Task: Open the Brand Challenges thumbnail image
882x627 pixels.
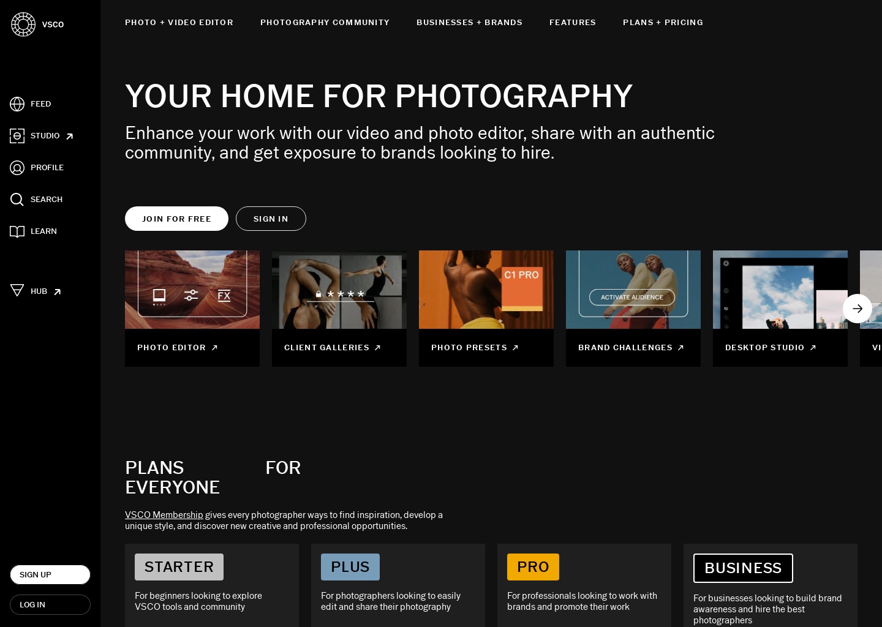Action: tap(633, 290)
